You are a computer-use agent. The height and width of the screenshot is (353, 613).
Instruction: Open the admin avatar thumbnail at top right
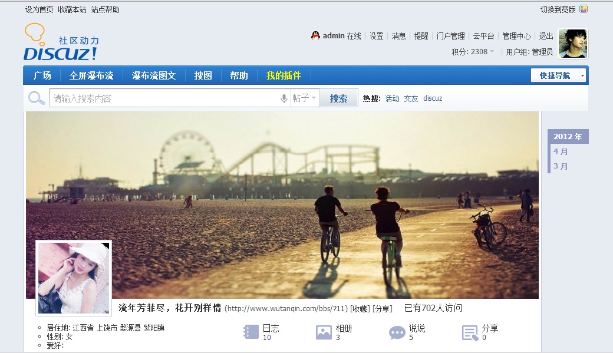pyautogui.click(x=573, y=44)
